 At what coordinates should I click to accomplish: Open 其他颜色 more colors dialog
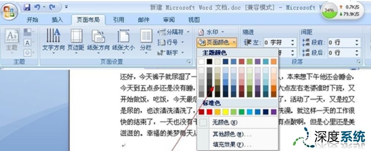click(x=237, y=135)
